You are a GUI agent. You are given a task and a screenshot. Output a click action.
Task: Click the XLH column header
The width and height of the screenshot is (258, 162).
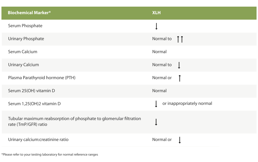(157, 13)
